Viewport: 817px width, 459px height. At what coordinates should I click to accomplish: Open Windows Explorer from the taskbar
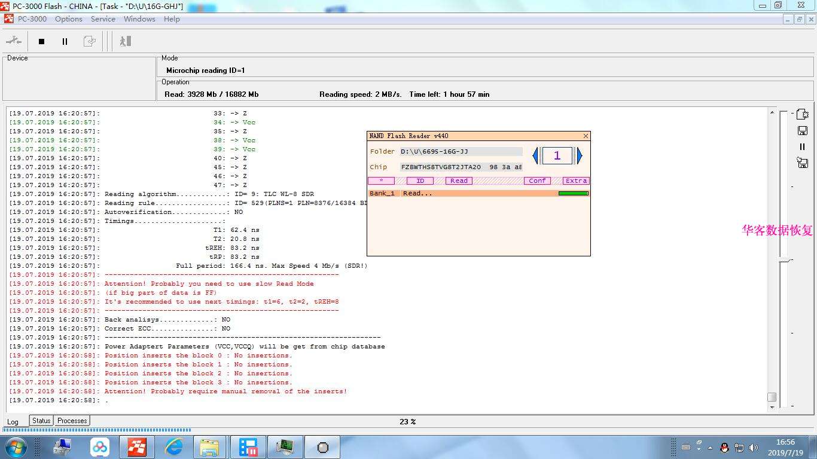point(210,446)
